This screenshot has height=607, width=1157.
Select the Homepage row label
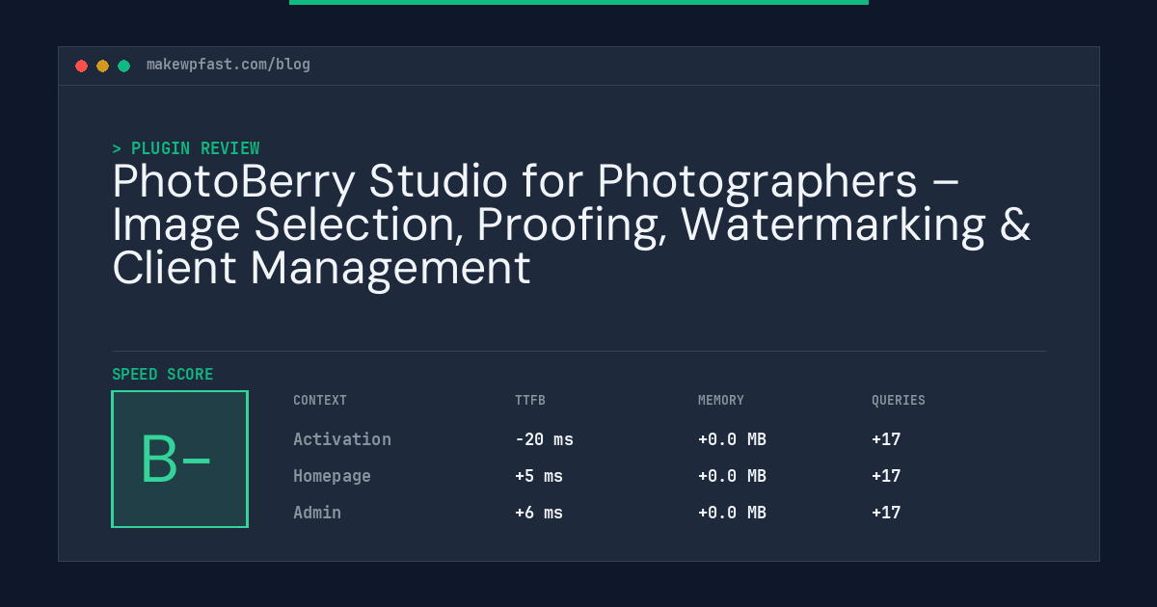332,476
